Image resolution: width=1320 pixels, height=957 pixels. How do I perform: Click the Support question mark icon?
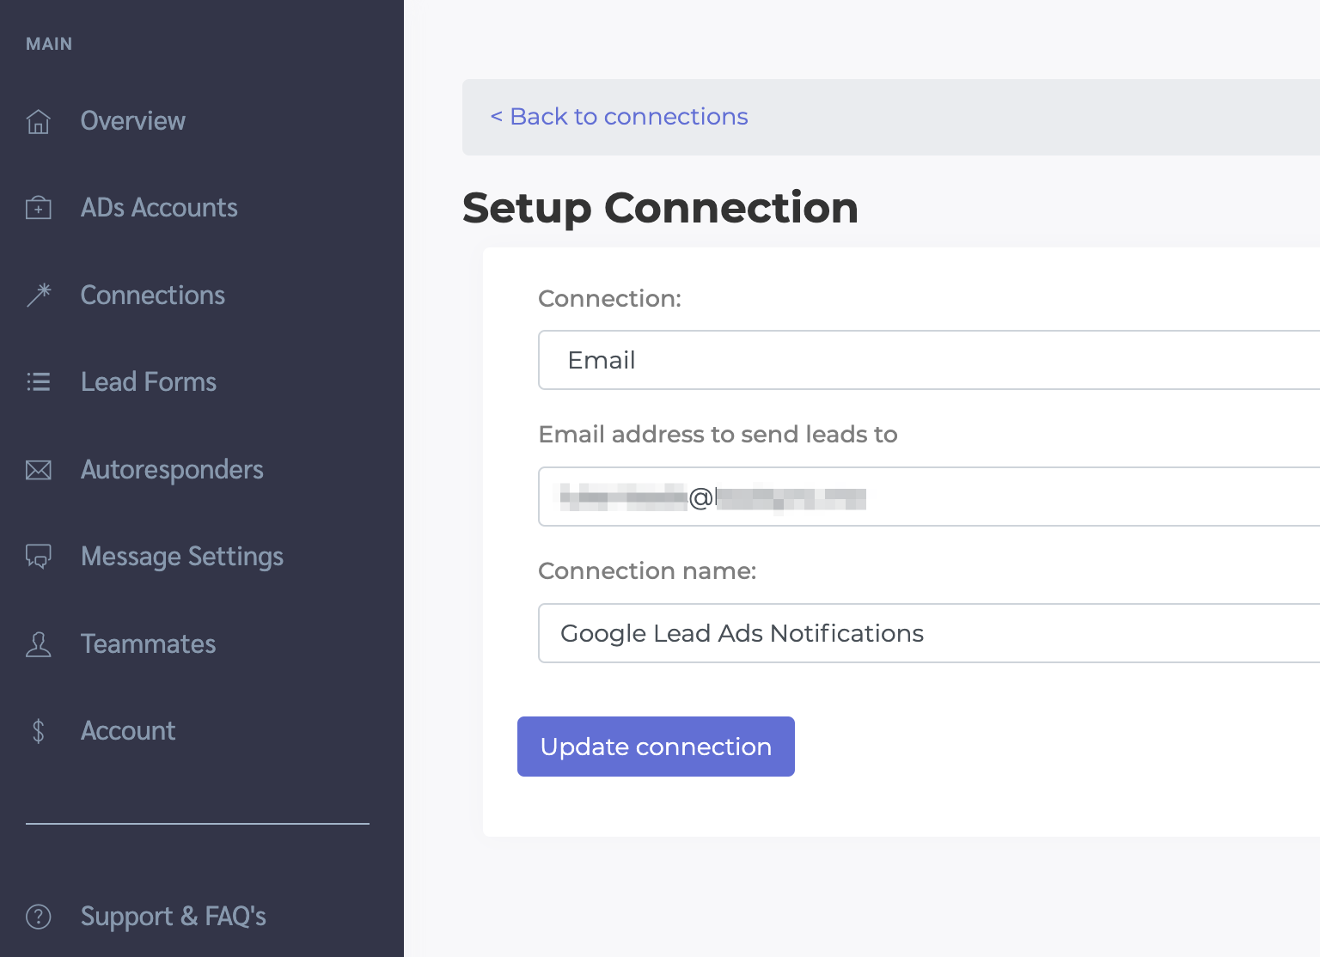click(38, 917)
